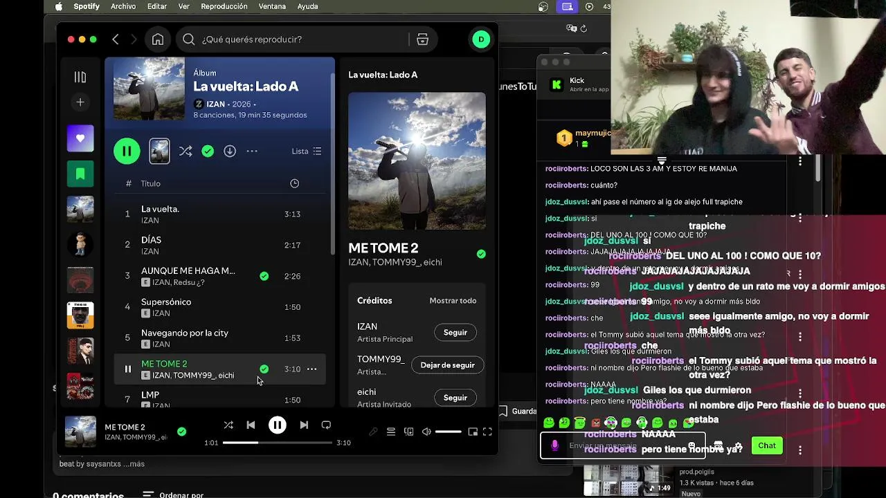886x498 pixels.
Task: Open the Spotify app menu
Action: coord(87,6)
